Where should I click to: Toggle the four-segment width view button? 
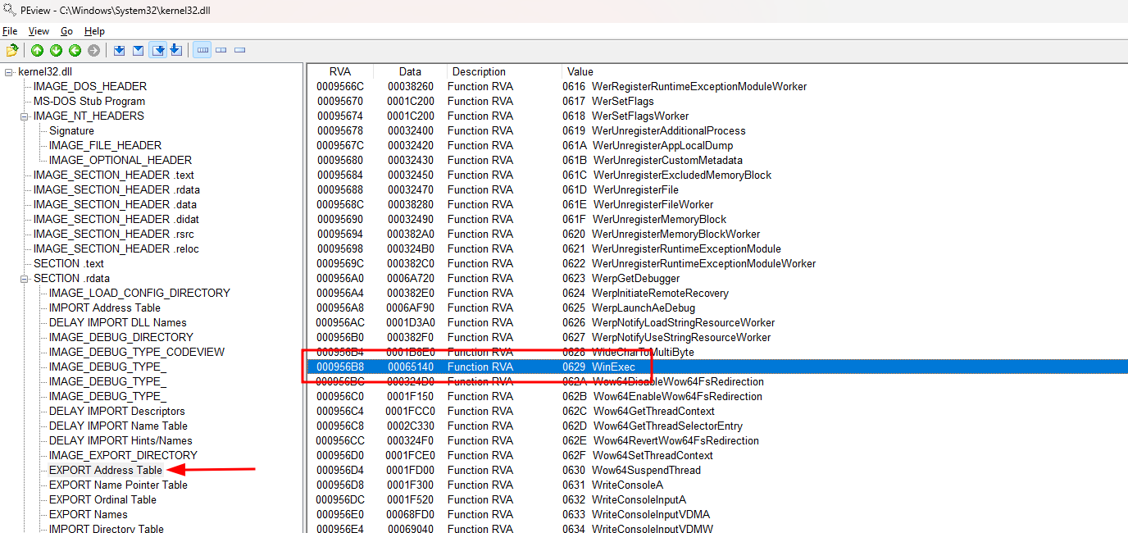pyautogui.click(x=202, y=51)
